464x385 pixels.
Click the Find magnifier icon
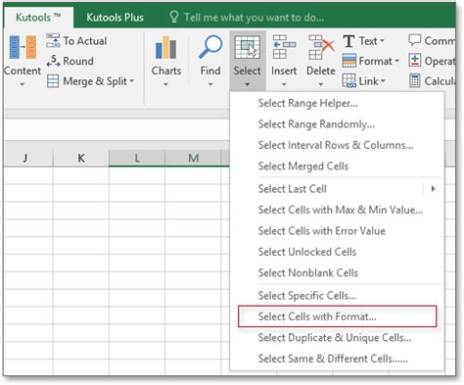tap(210, 47)
